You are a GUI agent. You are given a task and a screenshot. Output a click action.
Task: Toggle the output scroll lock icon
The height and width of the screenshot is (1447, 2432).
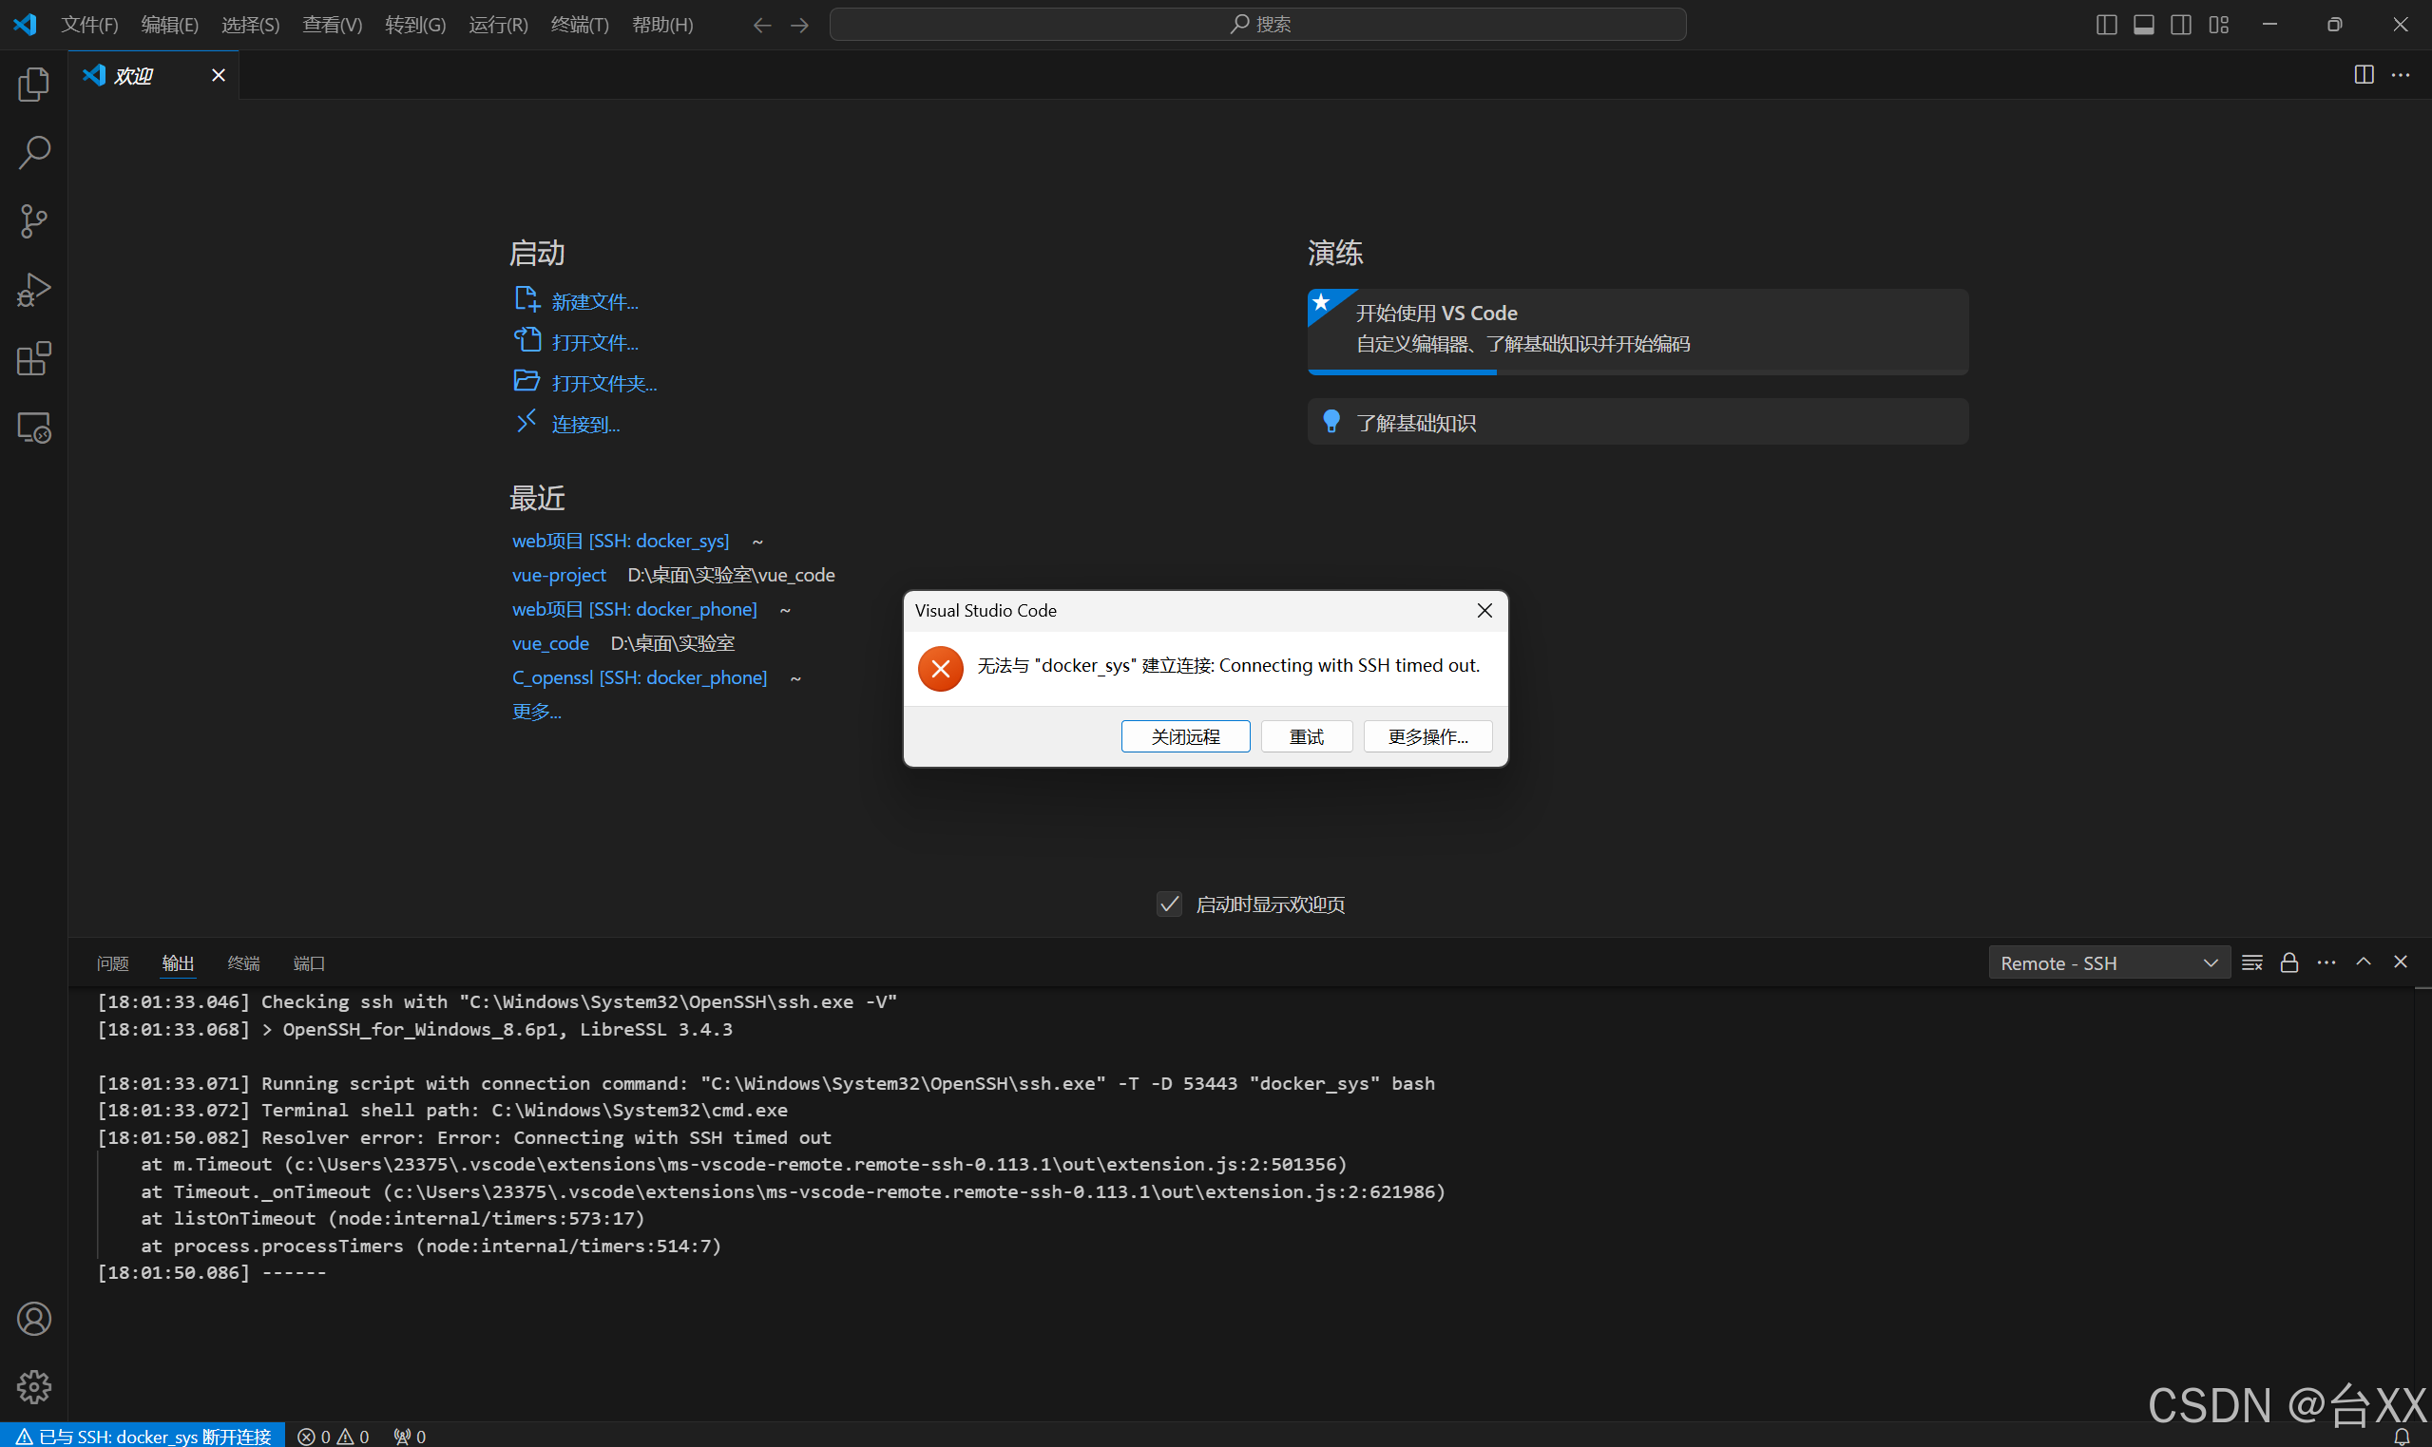pos(2288,963)
